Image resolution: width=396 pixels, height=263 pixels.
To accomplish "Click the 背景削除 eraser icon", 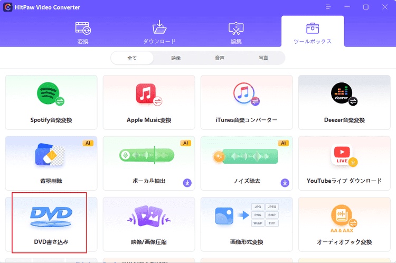I will tap(50, 155).
